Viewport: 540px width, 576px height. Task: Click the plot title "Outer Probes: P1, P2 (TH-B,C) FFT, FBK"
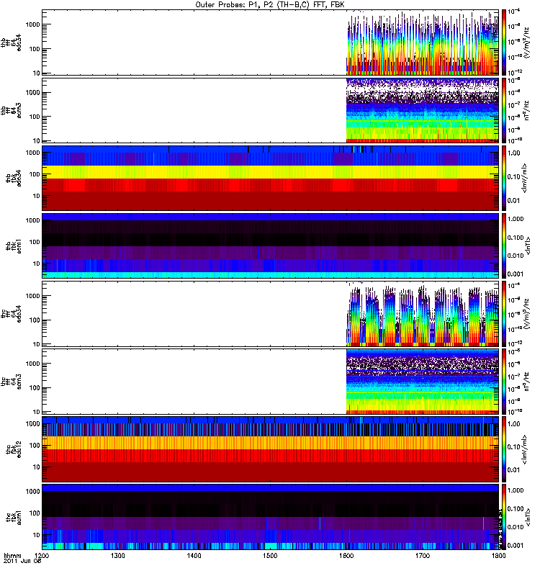pyautogui.click(x=270, y=4)
